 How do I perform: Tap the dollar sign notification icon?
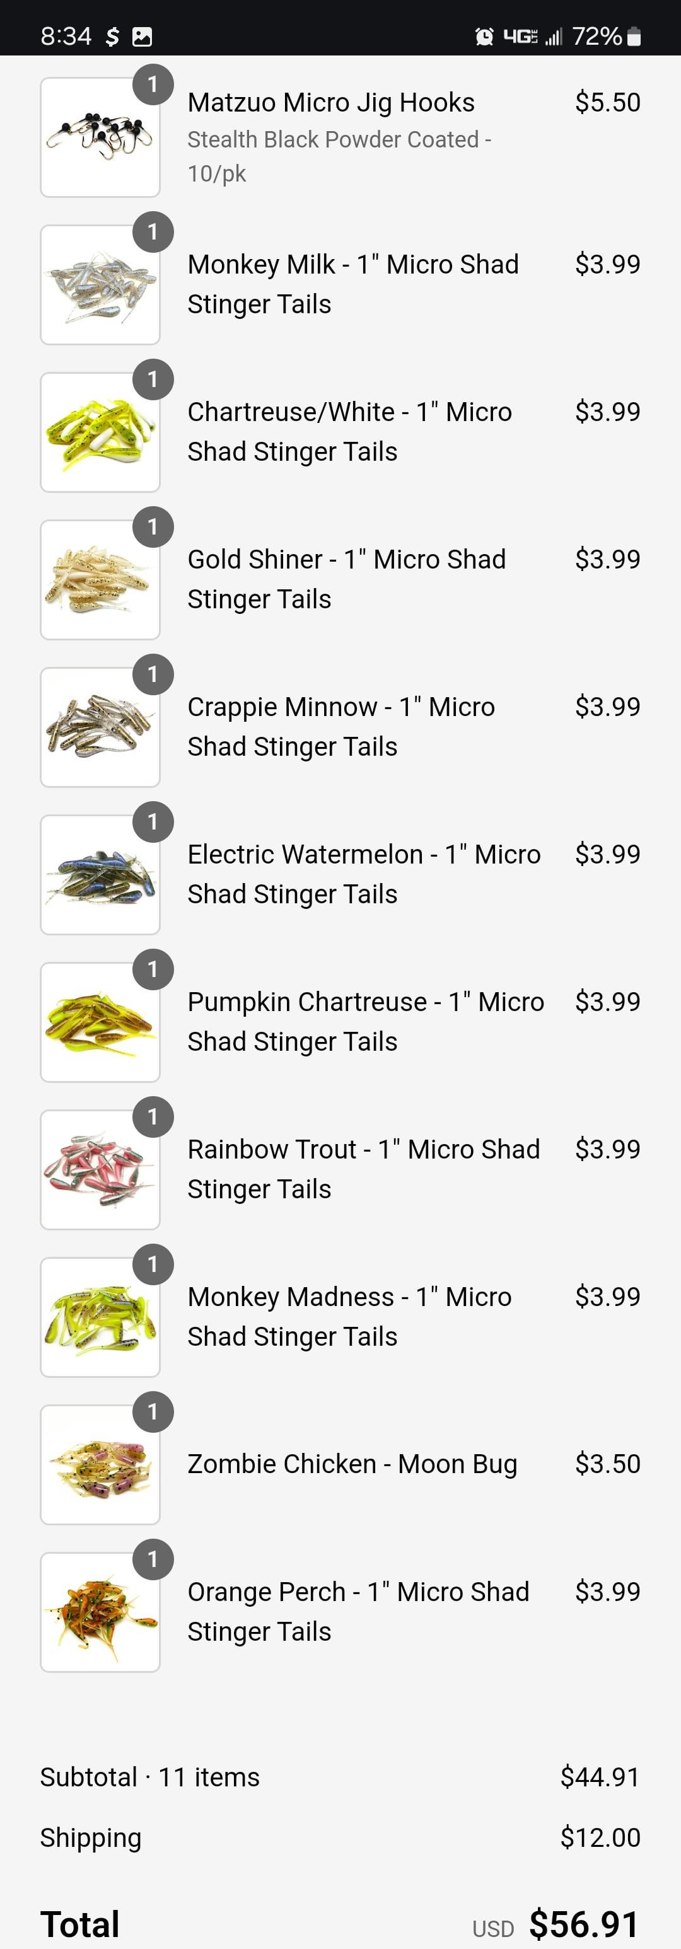point(112,37)
